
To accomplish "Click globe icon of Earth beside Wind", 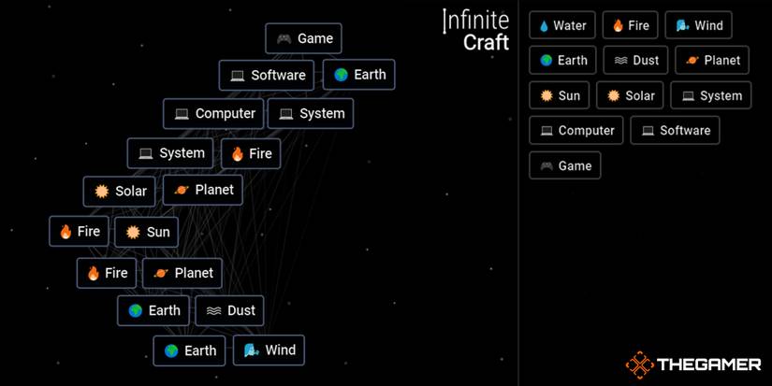I will click(171, 350).
